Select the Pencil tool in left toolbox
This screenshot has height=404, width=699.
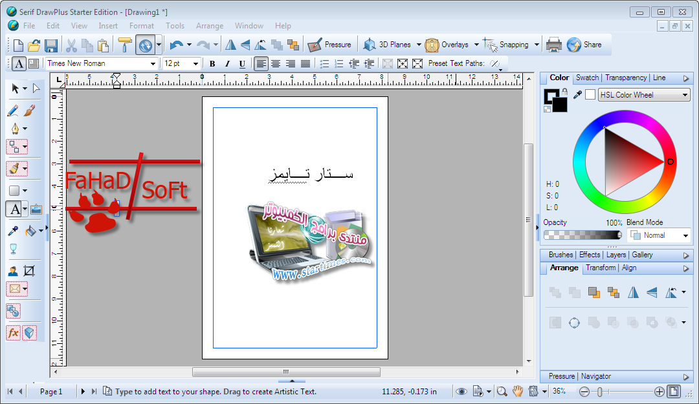pyautogui.click(x=13, y=111)
